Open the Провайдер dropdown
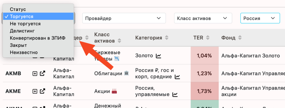The height and width of the screenshot is (108, 285). 124,18
